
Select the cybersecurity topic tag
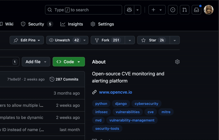click(146, 104)
